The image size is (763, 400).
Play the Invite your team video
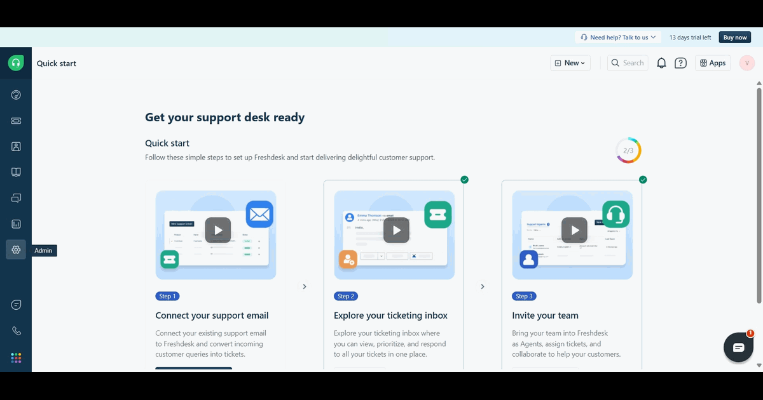[574, 230]
